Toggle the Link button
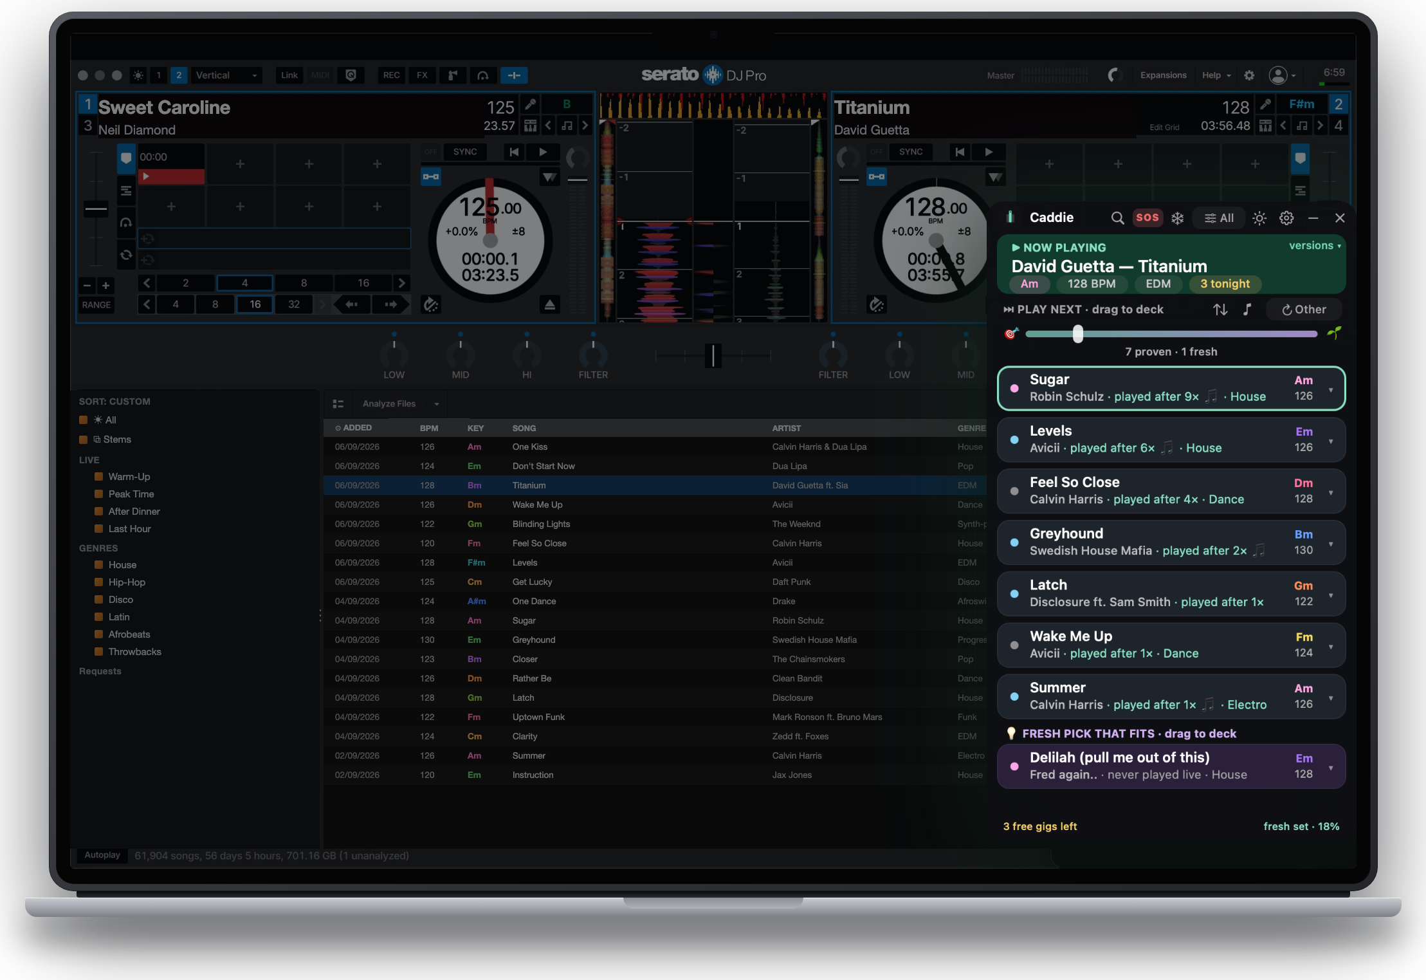 [289, 75]
